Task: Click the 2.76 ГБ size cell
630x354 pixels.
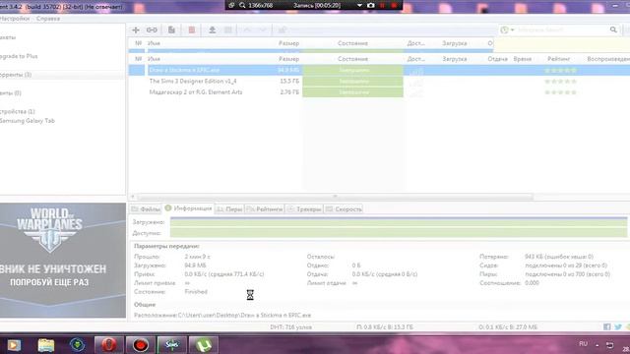Action: tap(289, 91)
